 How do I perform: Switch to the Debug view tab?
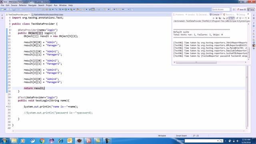pos(241,14)
